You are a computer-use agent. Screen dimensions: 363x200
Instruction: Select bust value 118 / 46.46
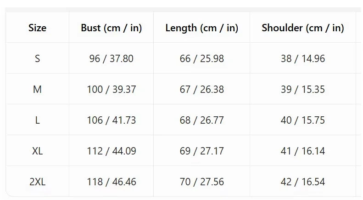(112, 182)
